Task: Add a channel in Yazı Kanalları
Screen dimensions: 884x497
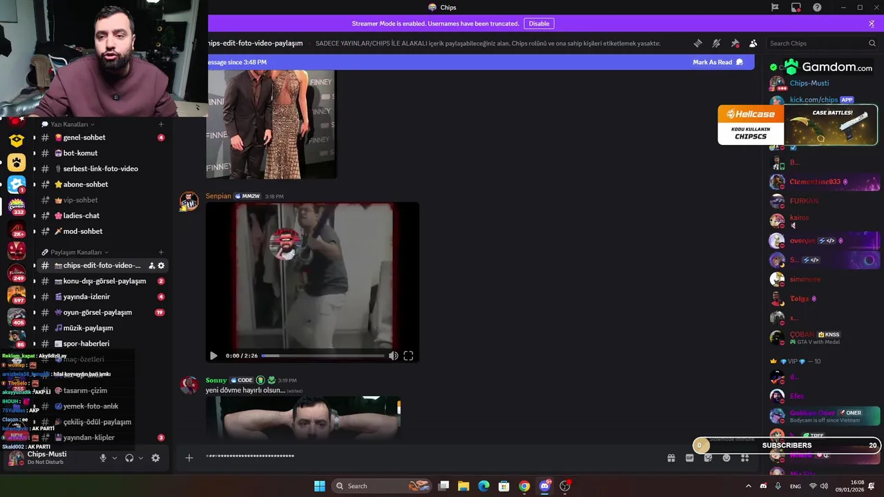Action: (x=161, y=124)
